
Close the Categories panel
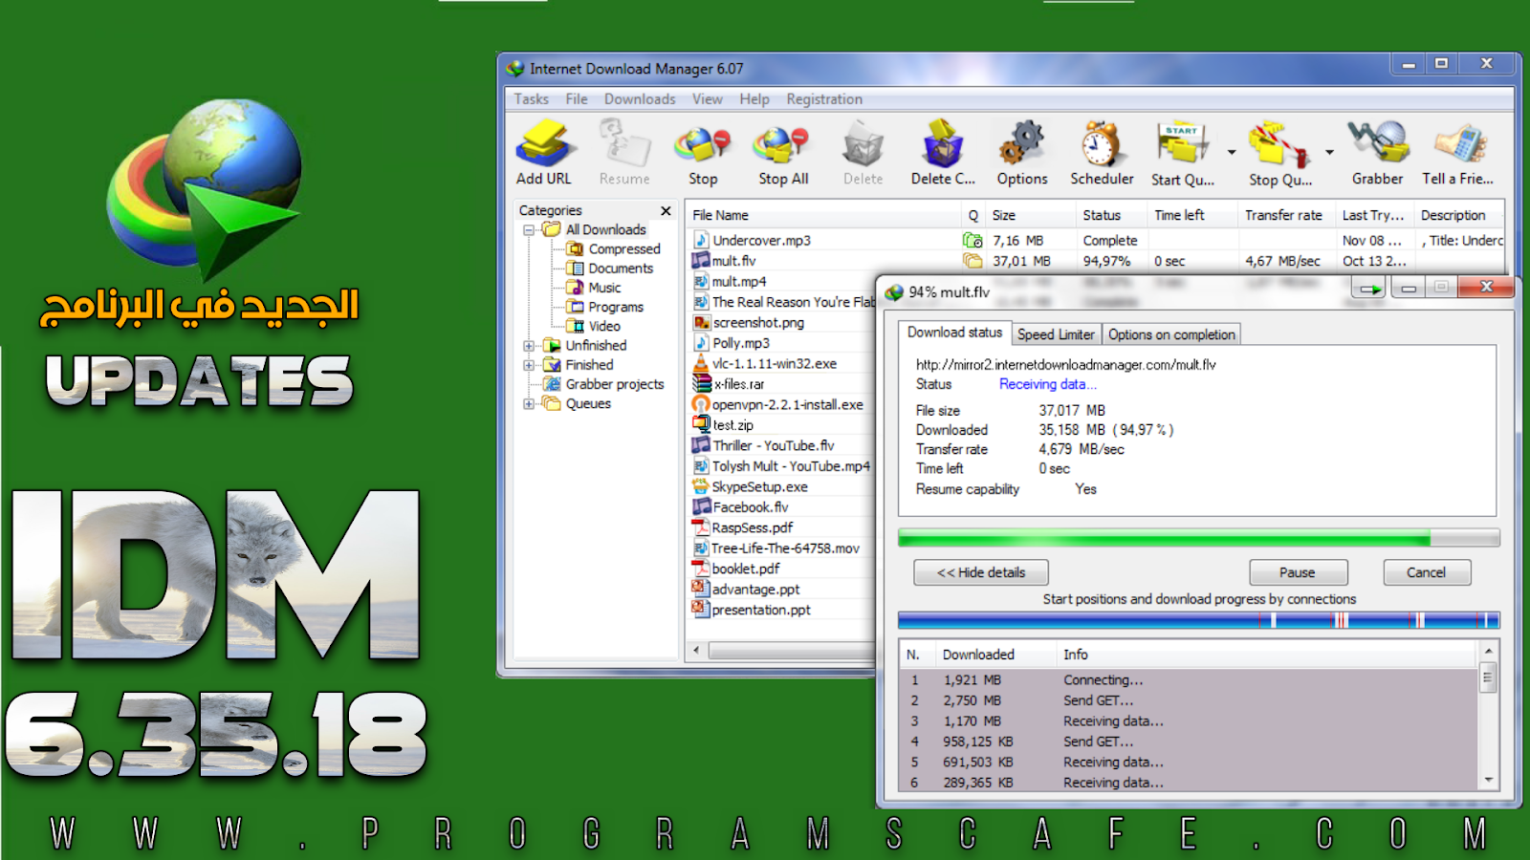666,210
